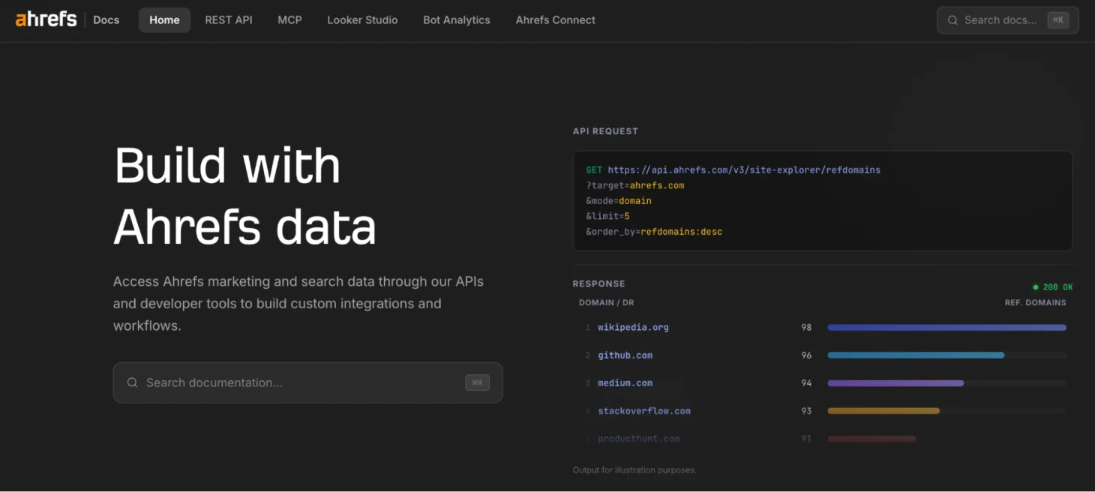Viewport: 1095px width, 492px height.
Task: Open the Looker Studio tab
Action: tap(362, 20)
